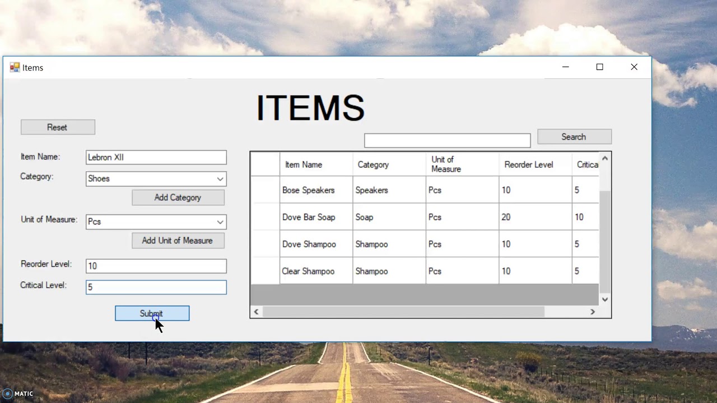Click Speakers category cell

click(x=389, y=190)
